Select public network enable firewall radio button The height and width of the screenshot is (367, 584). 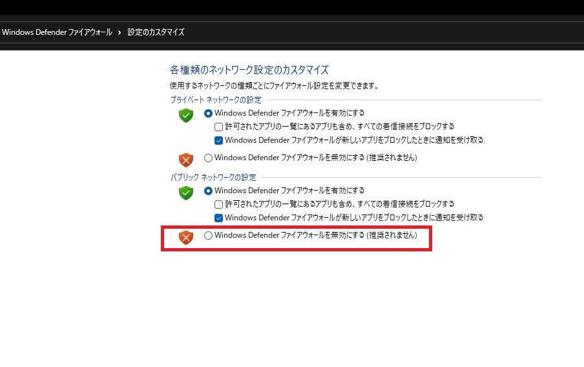(208, 191)
